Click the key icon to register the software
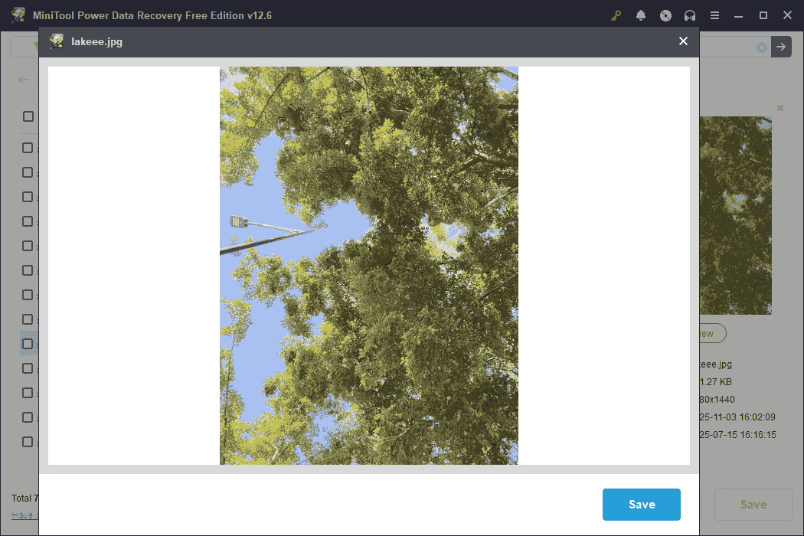 pos(616,15)
